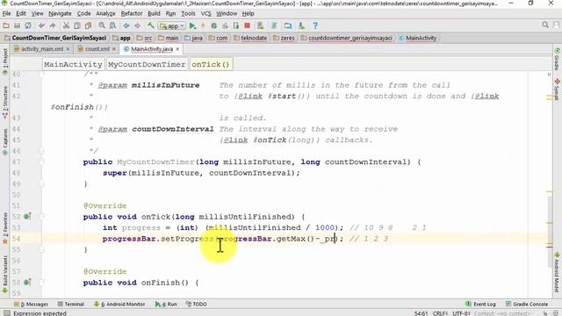Image resolution: width=562 pixels, height=316 pixels.
Task: Close the MainActivity.java tab
Action: [x=177, y=49]
